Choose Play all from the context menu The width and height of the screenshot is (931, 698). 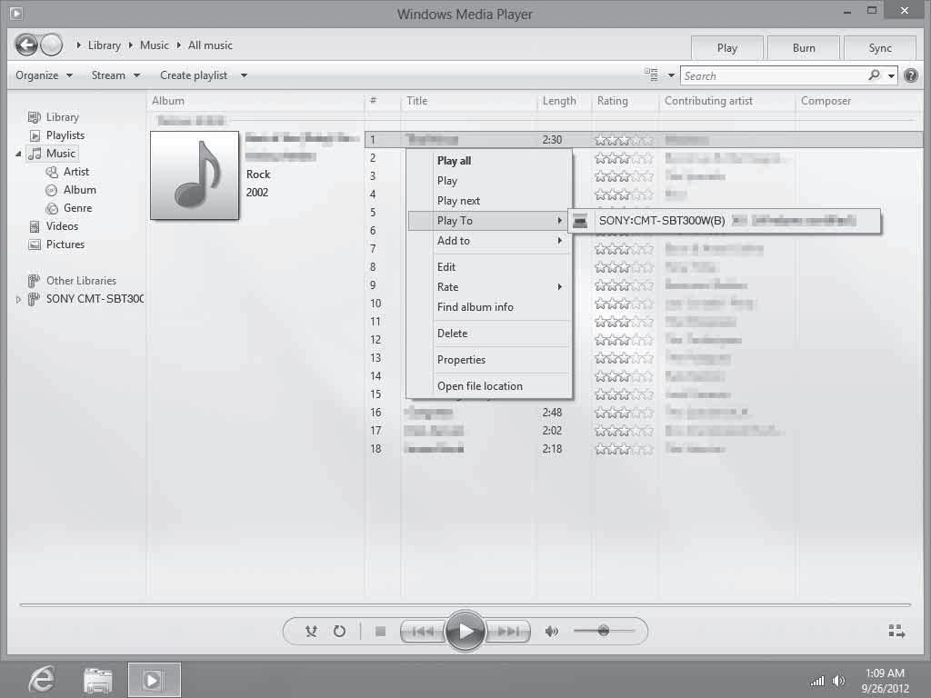pos(489,161)
